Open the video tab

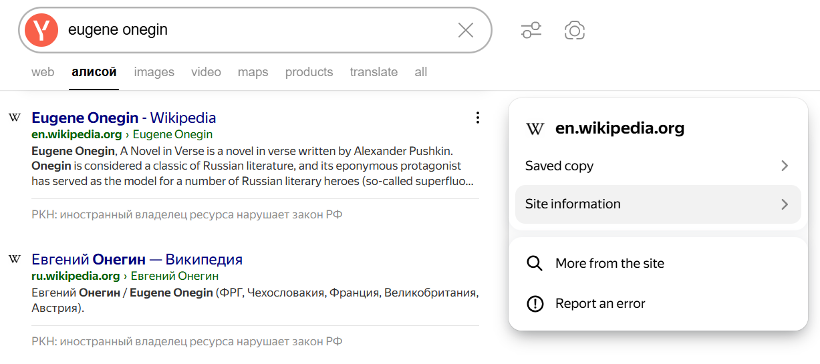206,72
